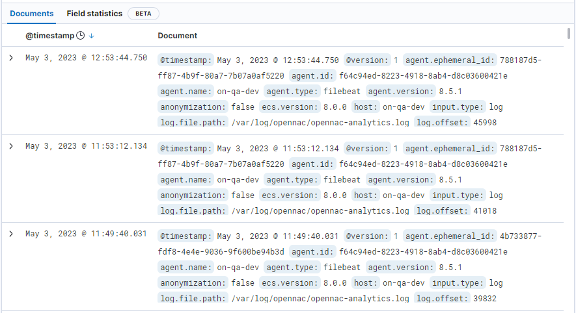The image size is (576, 313).
Task: Click agent.ephemeral_id label in the first document
Action: click(x=450, y=60)
